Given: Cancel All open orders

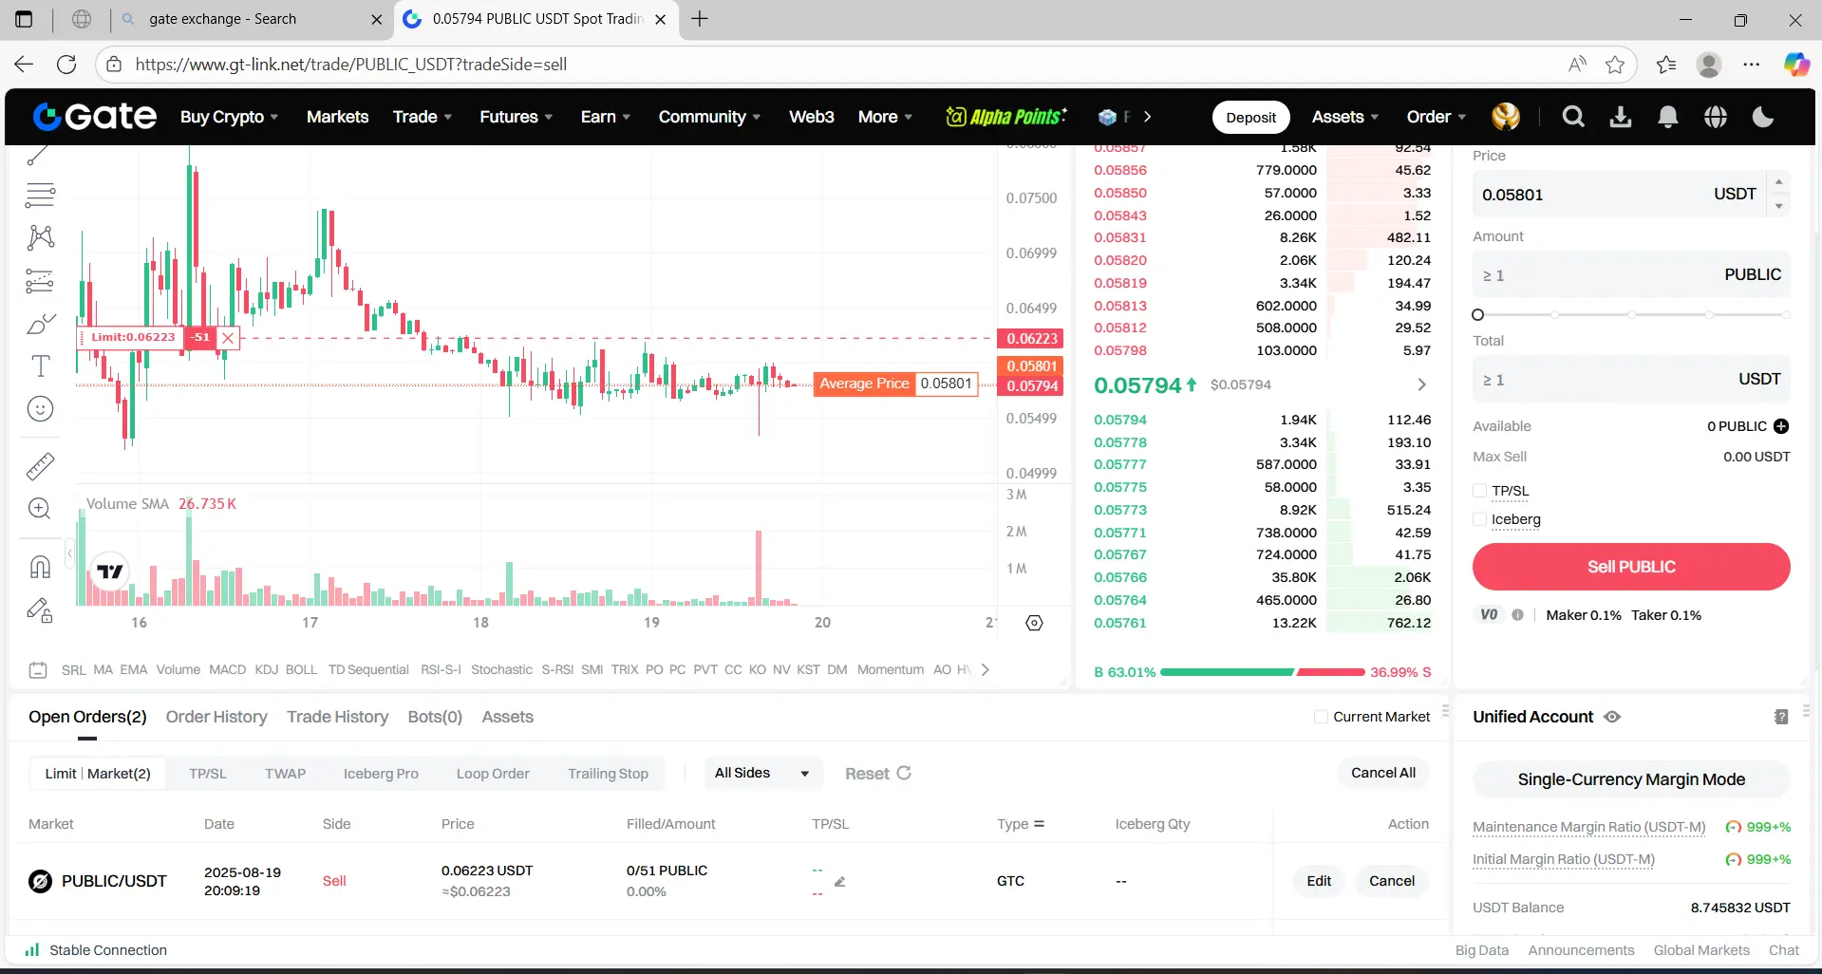Looking at the screenshot, I should [x=1382, y=773].
